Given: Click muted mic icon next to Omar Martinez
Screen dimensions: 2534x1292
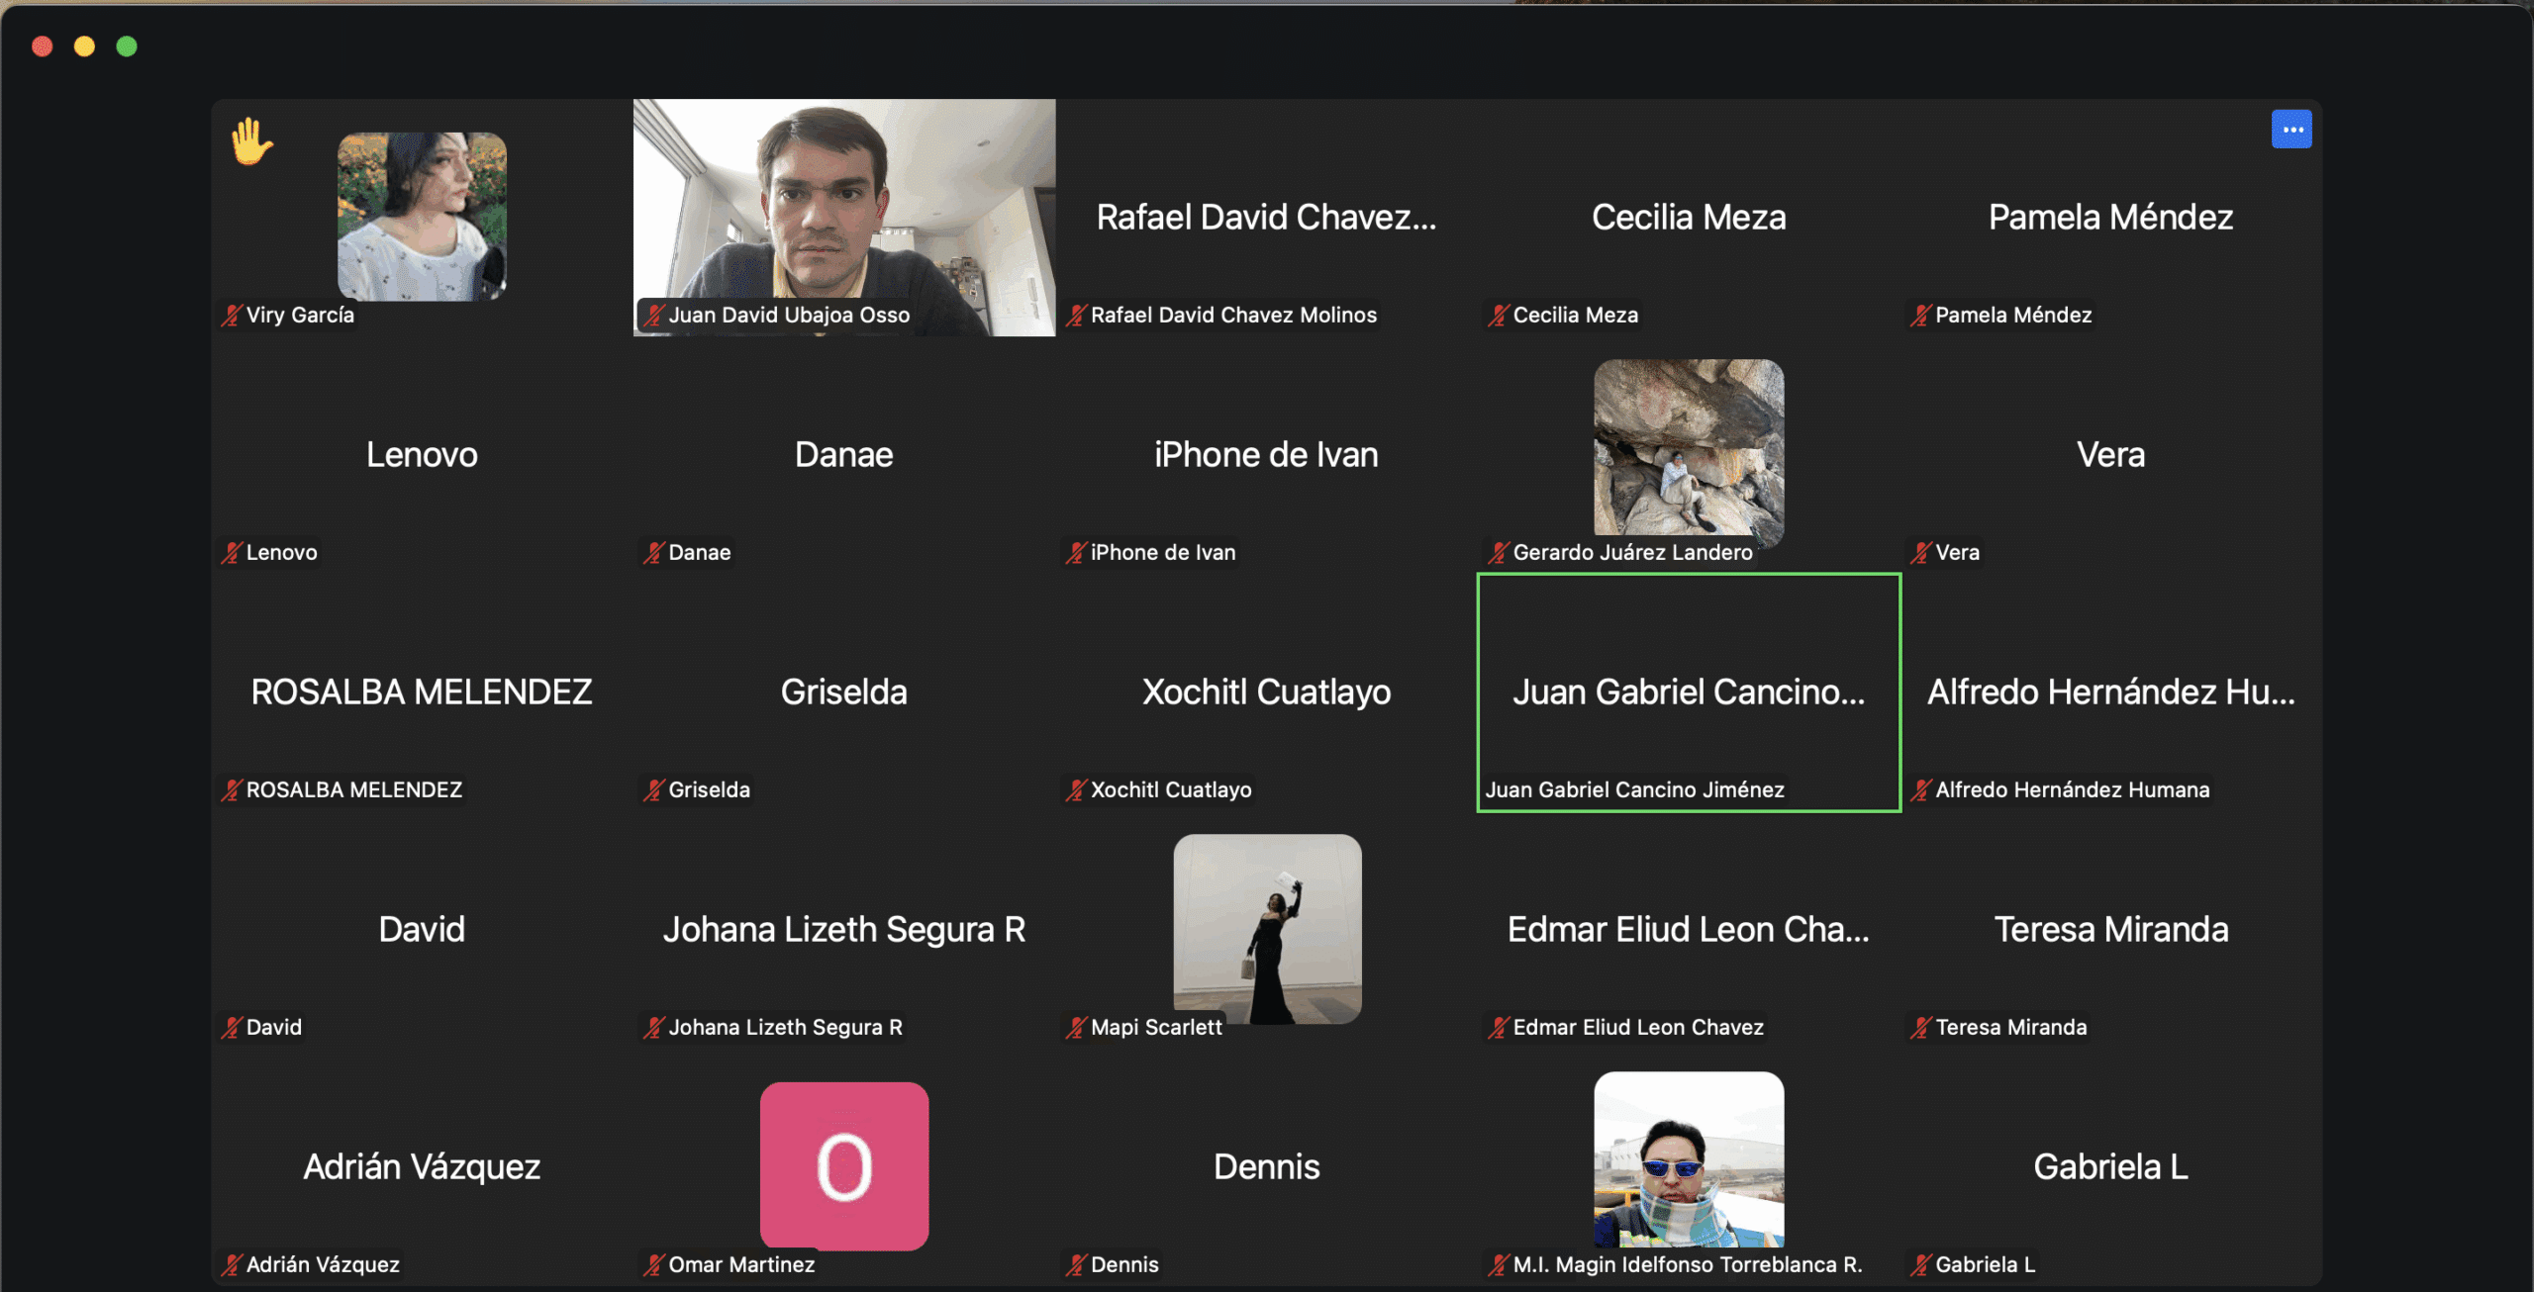Looking at the screenshot, I should click(x=653, y=1265).
